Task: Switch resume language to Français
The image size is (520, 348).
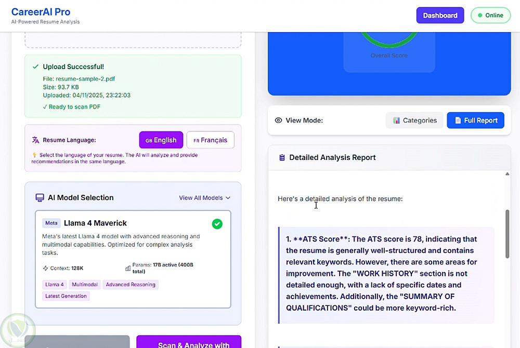Action: [x=210, y=140]
